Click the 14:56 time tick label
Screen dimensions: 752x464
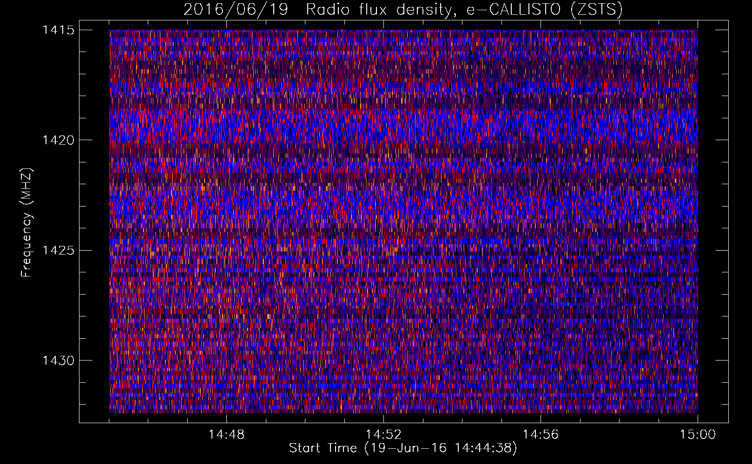tap(541, 435)
